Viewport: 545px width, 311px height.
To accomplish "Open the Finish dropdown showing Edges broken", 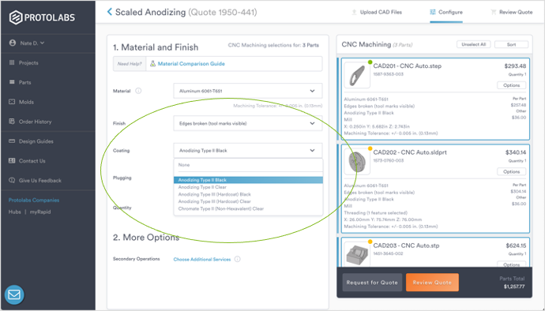I will pos(248,123).
